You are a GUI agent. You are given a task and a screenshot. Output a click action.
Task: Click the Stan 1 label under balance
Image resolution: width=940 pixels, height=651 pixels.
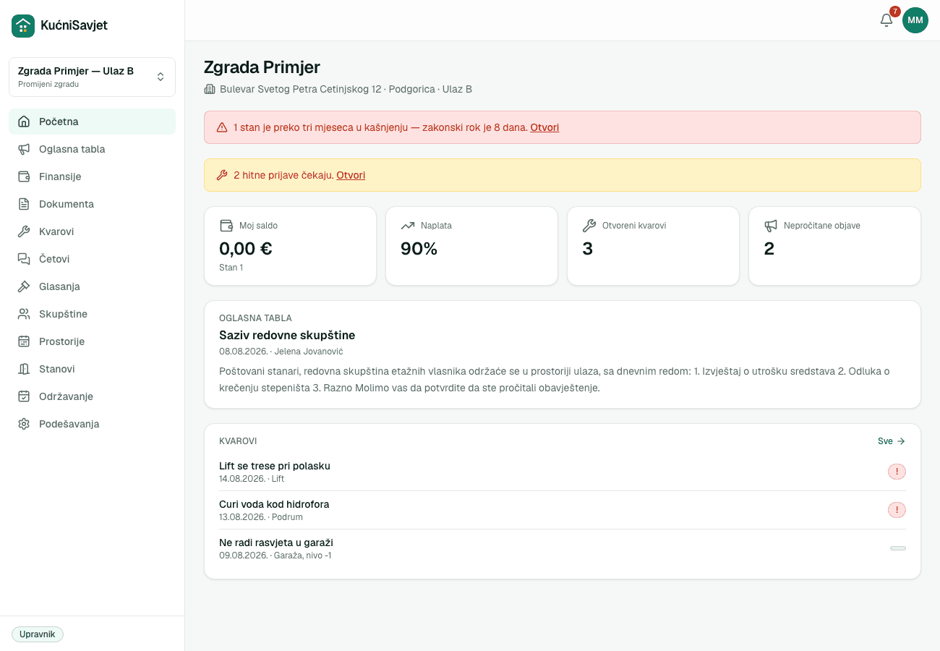tap(231, 268)
